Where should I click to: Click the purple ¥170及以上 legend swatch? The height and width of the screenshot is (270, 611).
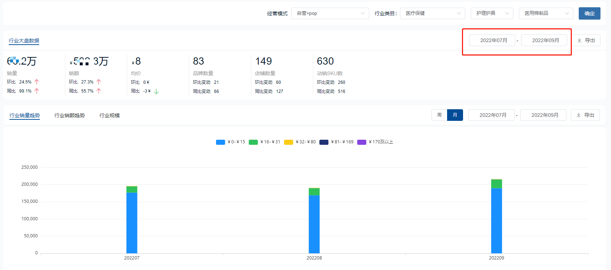[362, 142]
